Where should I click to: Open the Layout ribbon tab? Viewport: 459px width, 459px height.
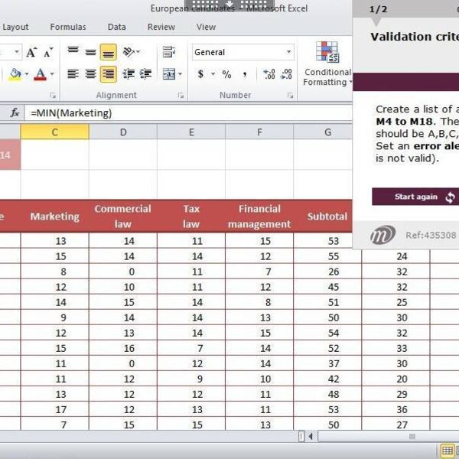(x=15, y=27)
